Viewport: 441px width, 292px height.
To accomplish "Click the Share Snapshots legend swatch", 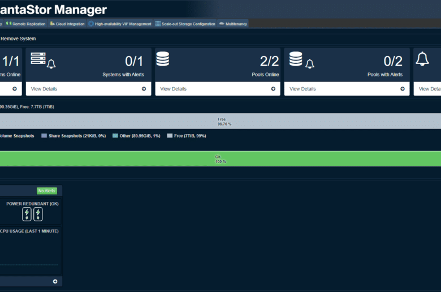I will (x=44, y=136).
